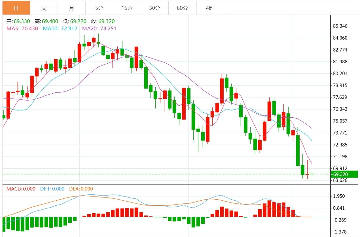This screenshot has height=237, width=362.
Task: Show the 60分 timeframe chart
Action: tap(182, 8)
